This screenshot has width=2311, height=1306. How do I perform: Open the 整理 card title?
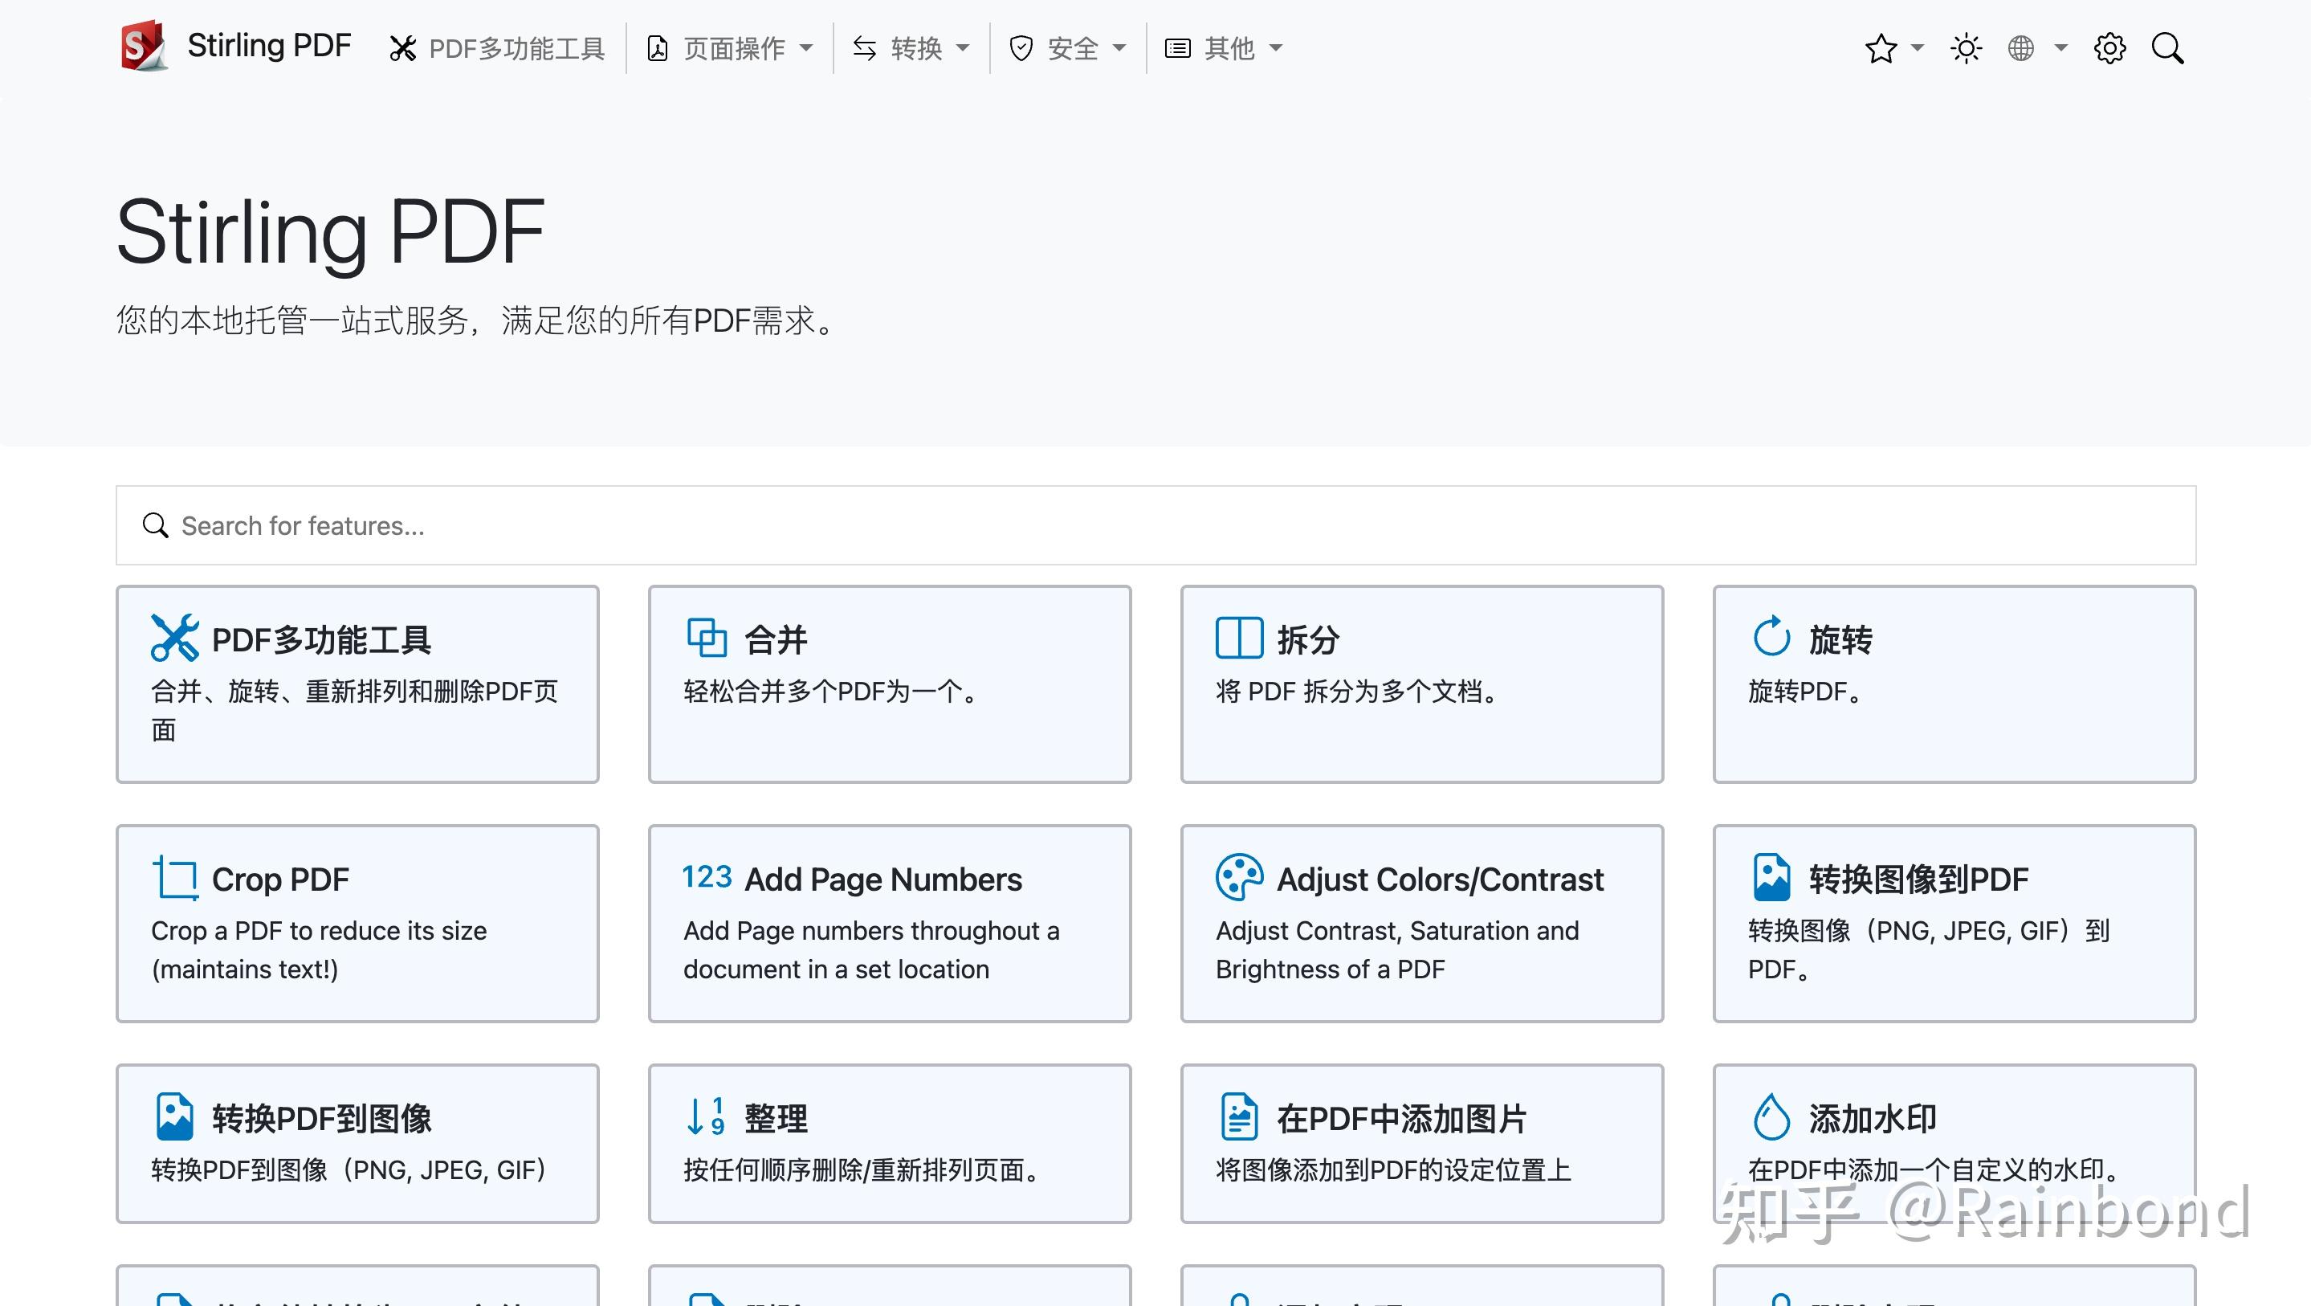(x=776, y=1118)
